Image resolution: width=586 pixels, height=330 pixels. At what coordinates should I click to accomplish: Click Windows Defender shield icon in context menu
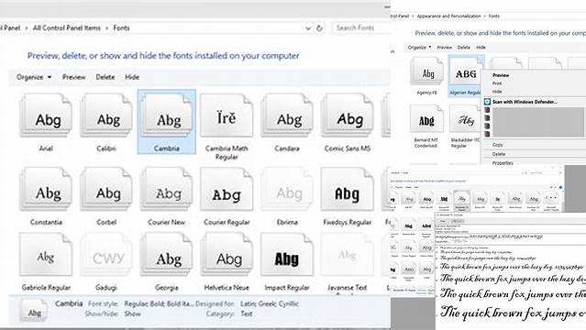click(x=487, y=102)
